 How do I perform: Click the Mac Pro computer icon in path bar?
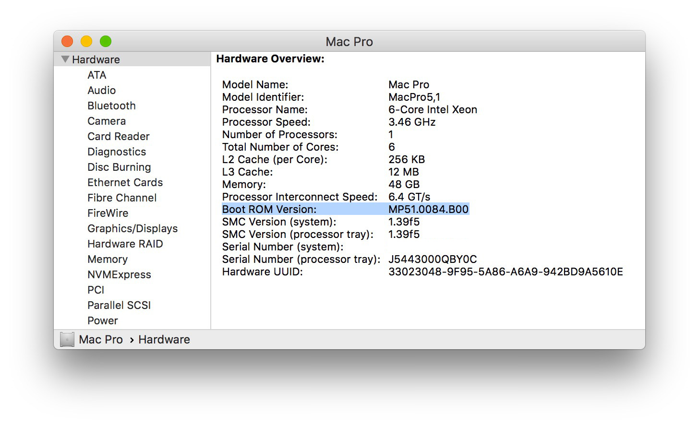tap(67, 339)
